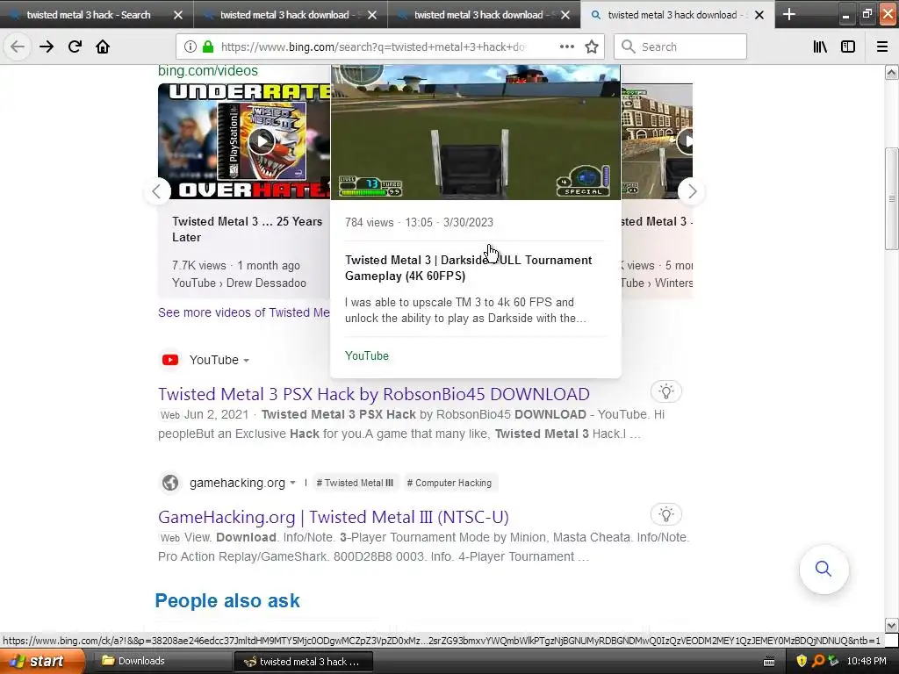Go forward one page
This screenshot has width=899, height=674.
[x=47, y=47]
